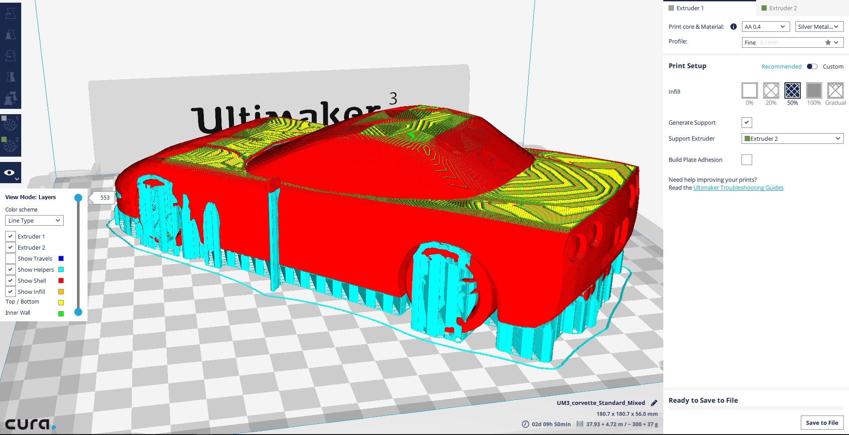Uncheck the Show Helpers checkbox
The image size is (849, 435).
click(x=11, y=269)
